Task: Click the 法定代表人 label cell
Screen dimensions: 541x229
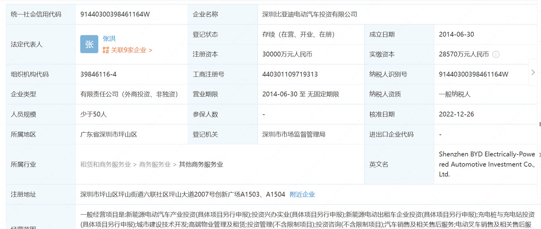Action: (41, 44)
